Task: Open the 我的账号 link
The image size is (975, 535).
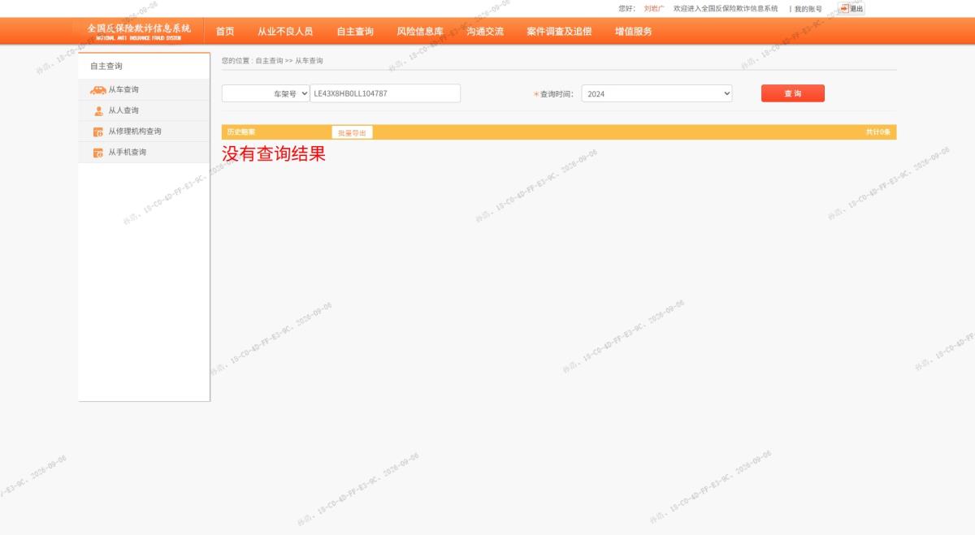Action: 808,9
